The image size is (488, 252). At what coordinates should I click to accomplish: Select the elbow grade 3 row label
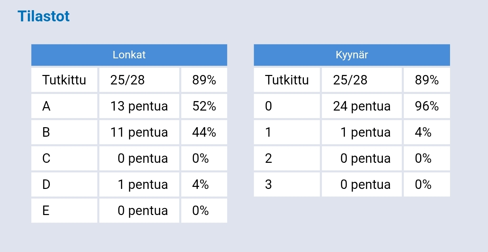coord(287,185)
